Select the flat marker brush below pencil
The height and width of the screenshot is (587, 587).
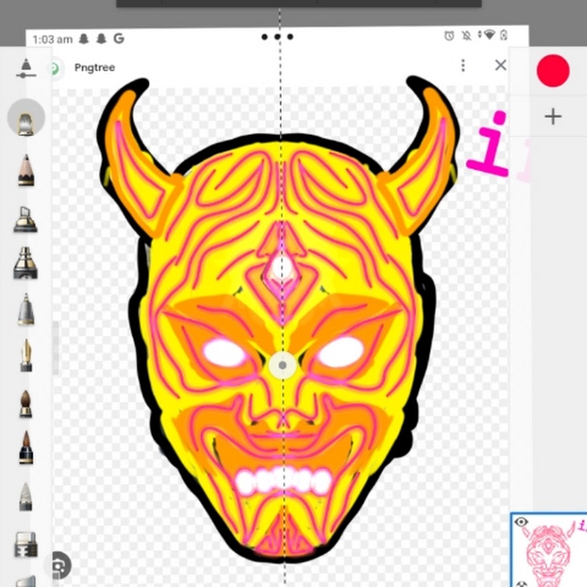[26, 219]
